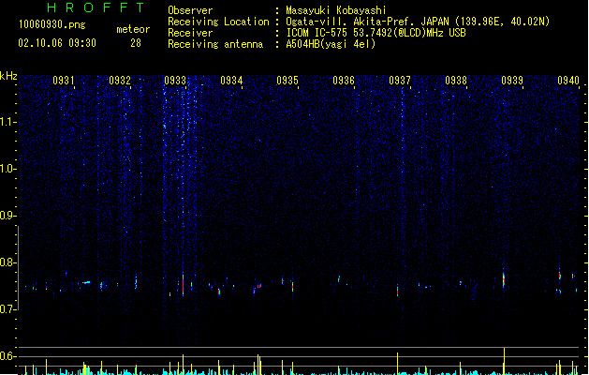Viewport: 589px width, 375px height.
Task: Click the Observer field label
Action: click(x=190, y=10)
